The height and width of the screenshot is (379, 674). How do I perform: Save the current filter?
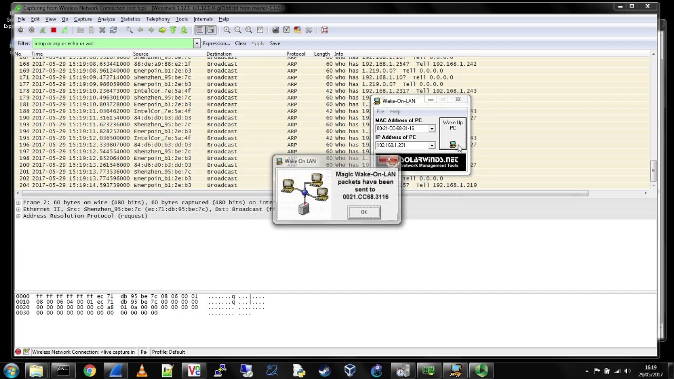point(275,43)
